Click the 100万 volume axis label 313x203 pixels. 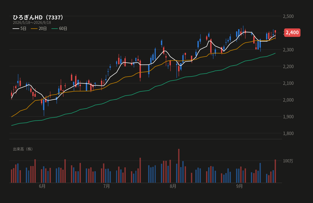(288, 161)
